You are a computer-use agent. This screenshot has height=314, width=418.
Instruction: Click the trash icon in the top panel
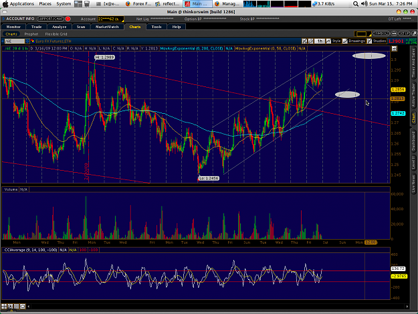tap(87, 4)
